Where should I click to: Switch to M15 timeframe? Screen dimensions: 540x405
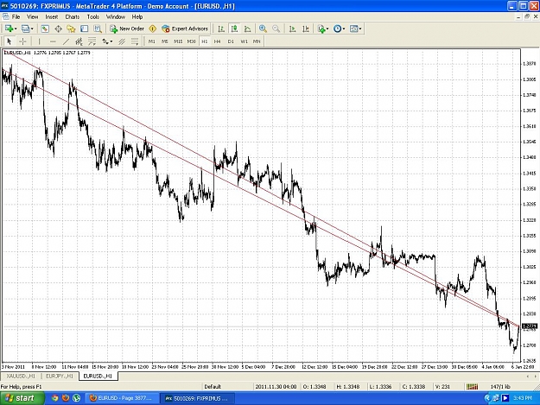coord(178,41)
